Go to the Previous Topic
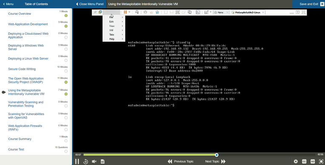Image resolution: width=325 pixels, height=165 pixels. pos(181,162)
